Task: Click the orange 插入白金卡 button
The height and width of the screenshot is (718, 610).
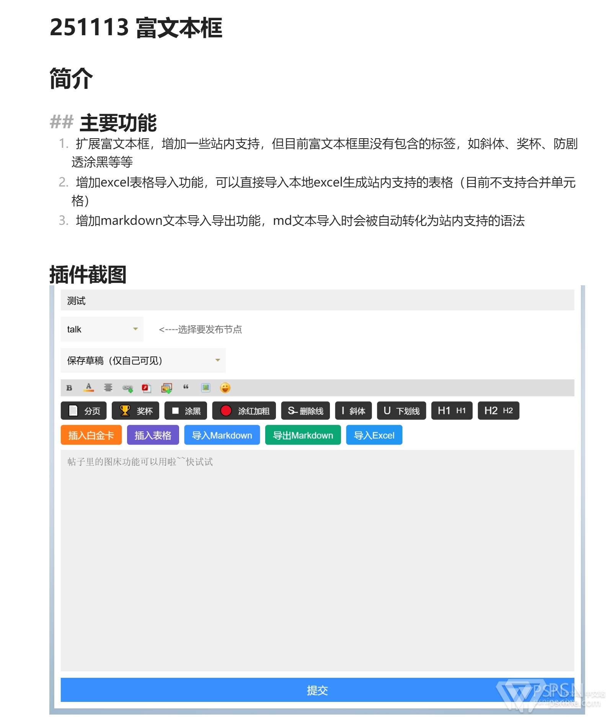Action: tap(91, 435)
